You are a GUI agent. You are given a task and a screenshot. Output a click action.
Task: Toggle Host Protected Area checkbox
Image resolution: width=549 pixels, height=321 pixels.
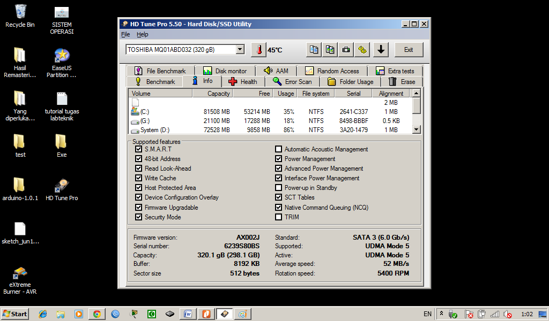138,188
